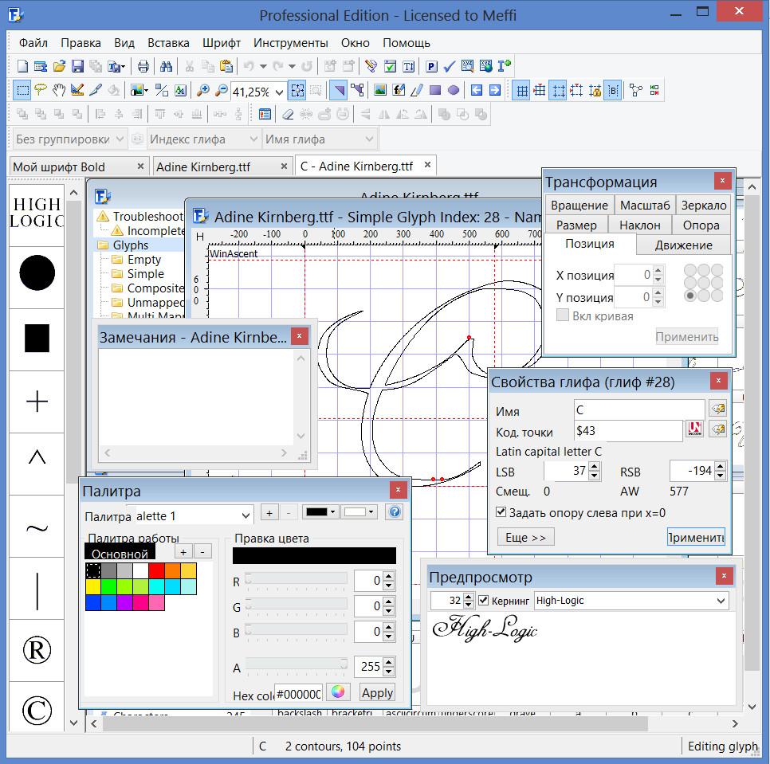
Task: Go to the next glyph with the right arrow icon
Action: pos(495,90)
